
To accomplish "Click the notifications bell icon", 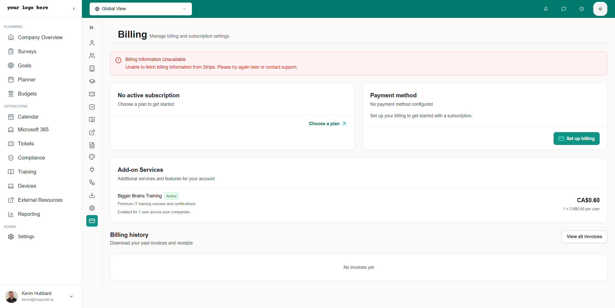I will tap(546, 9).
